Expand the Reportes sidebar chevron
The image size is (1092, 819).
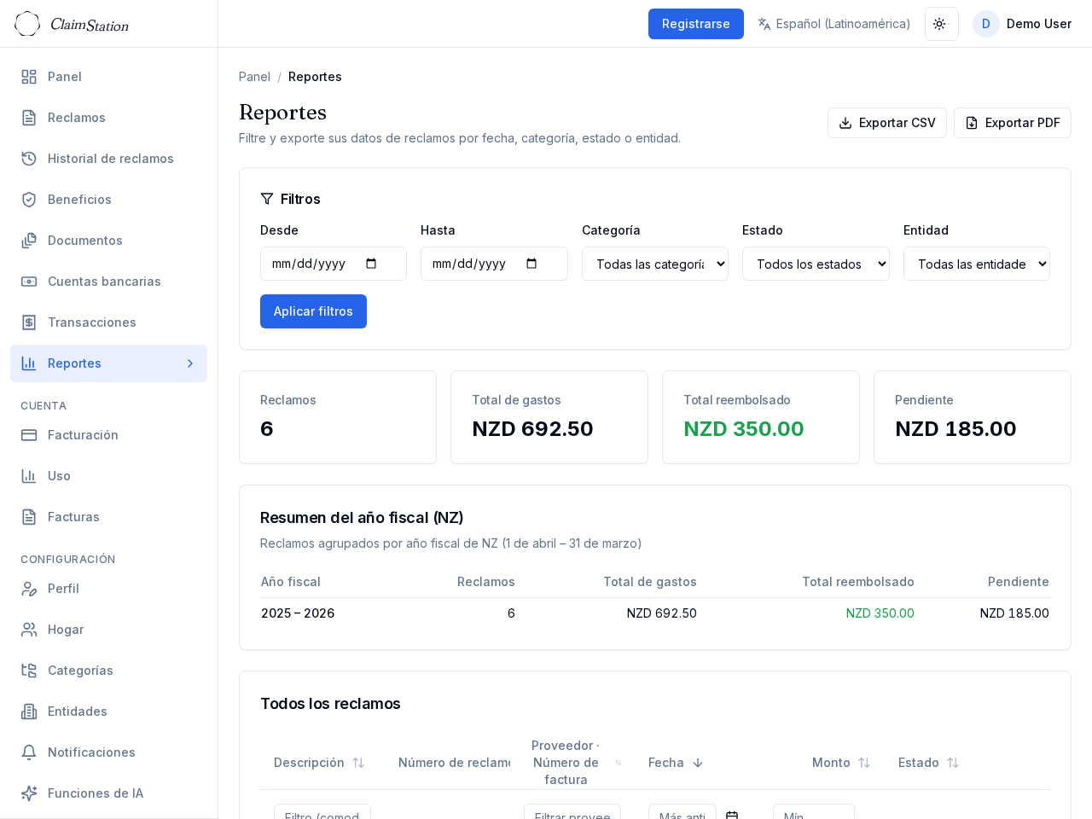[x=190, y=363]
